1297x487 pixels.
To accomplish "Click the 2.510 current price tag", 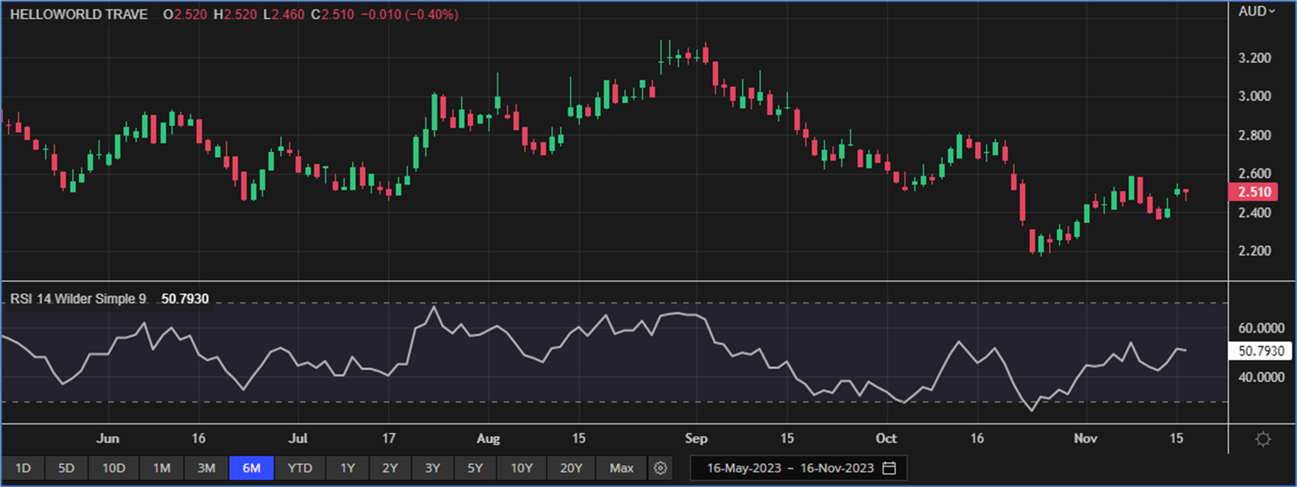I will pyautogui.click(x=1254, y=193).
